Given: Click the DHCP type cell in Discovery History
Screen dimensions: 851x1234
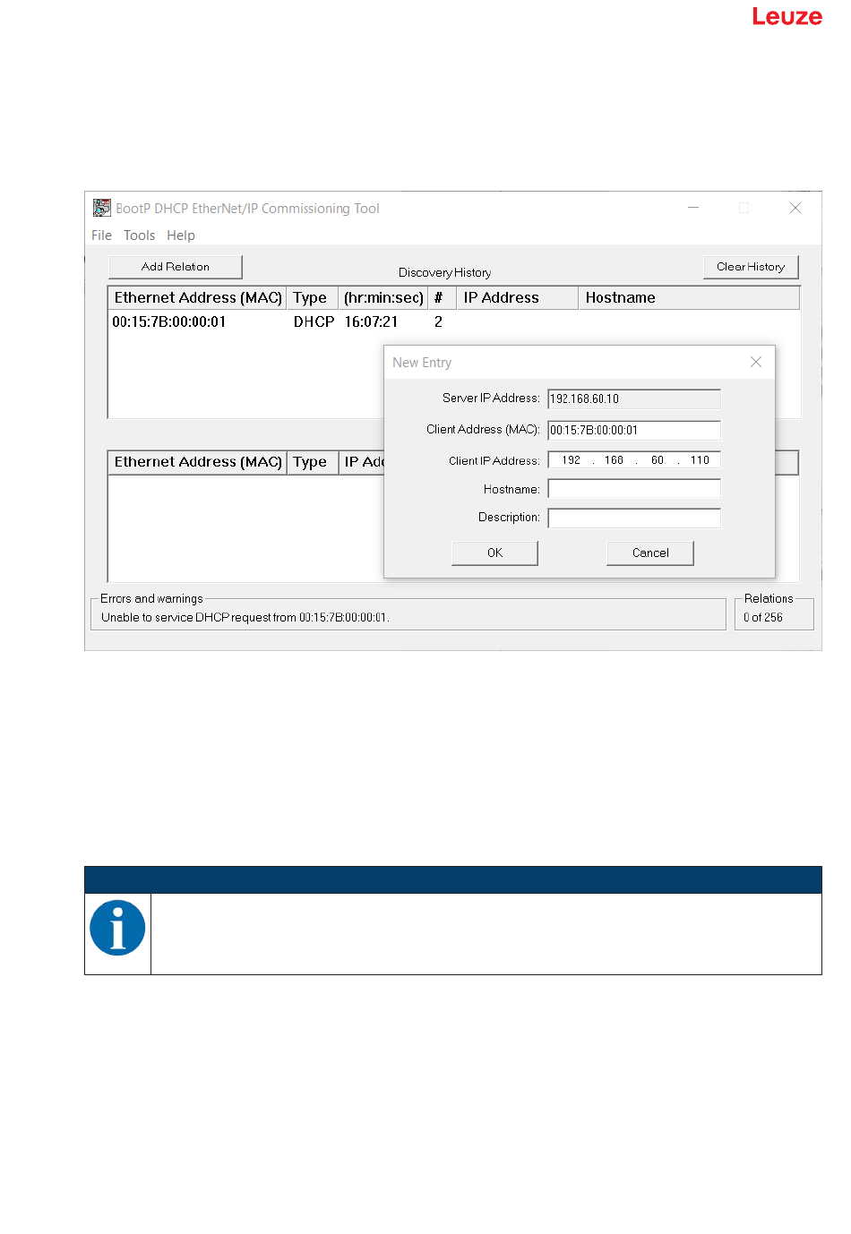Looking at the screenshot, I should coord(314,321).
